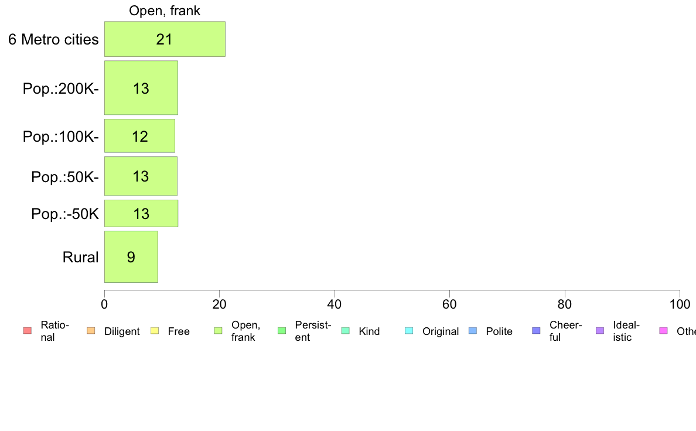The width and height of the screenshot is (696, 431).
Task: Select the Pop.:200K- bar showing 13
Action: (x=141, y=88)
